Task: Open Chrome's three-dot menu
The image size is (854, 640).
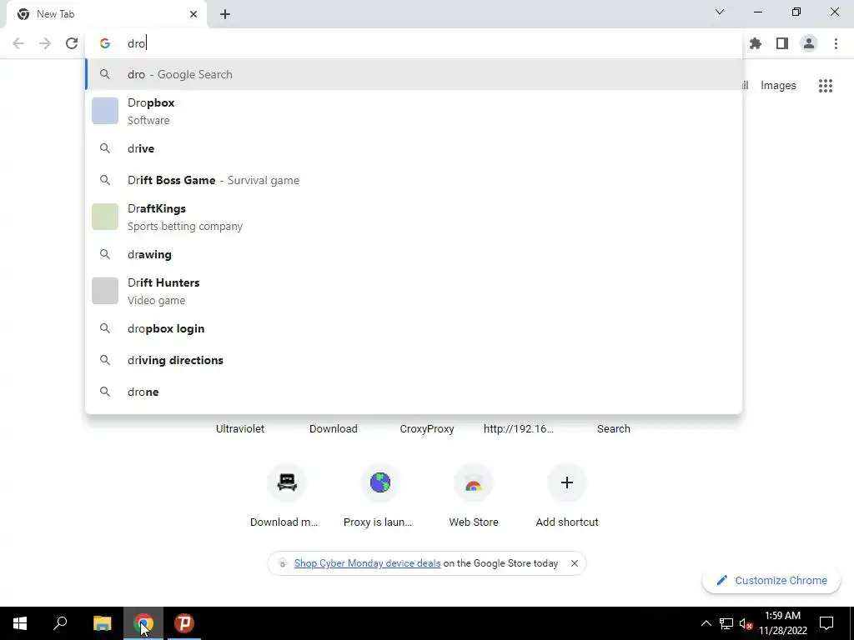Action: [836, 43]
